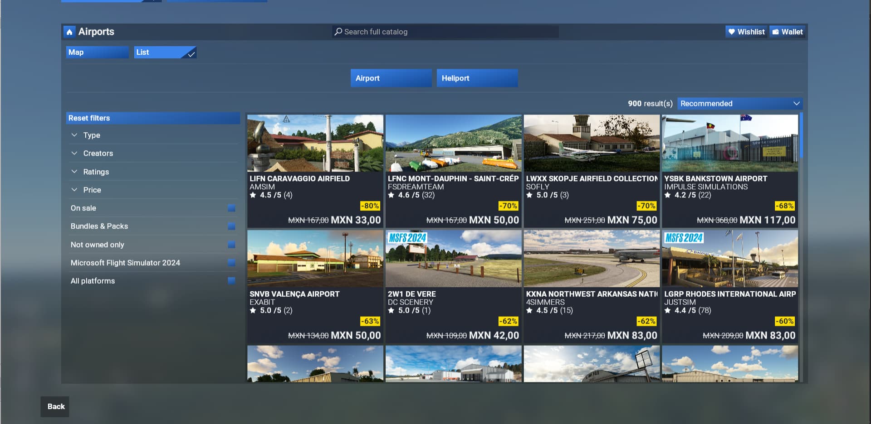Click the MSFS 2024 badge on LGRP Rhodes
The height and width of the screenshot is (424, 871).
coord(684,238)
